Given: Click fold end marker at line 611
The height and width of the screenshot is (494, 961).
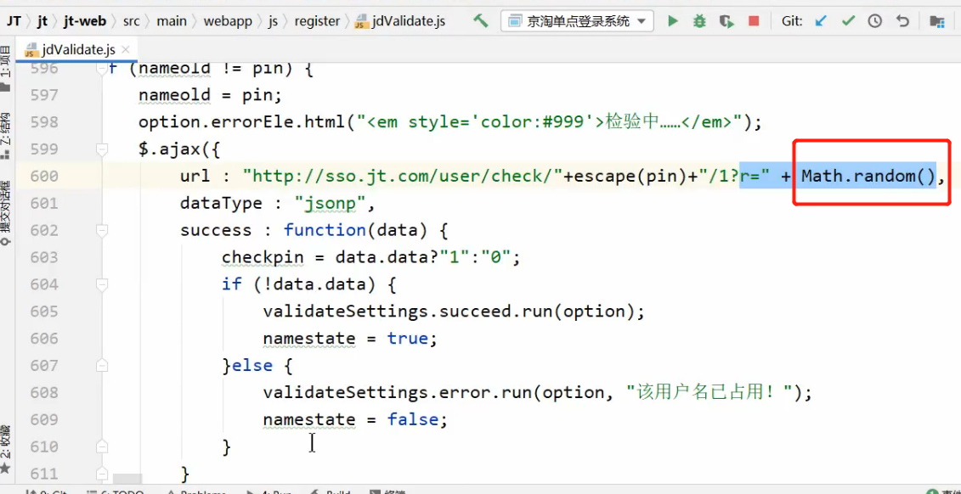Looking at the screenshot, I should [102, 473].
